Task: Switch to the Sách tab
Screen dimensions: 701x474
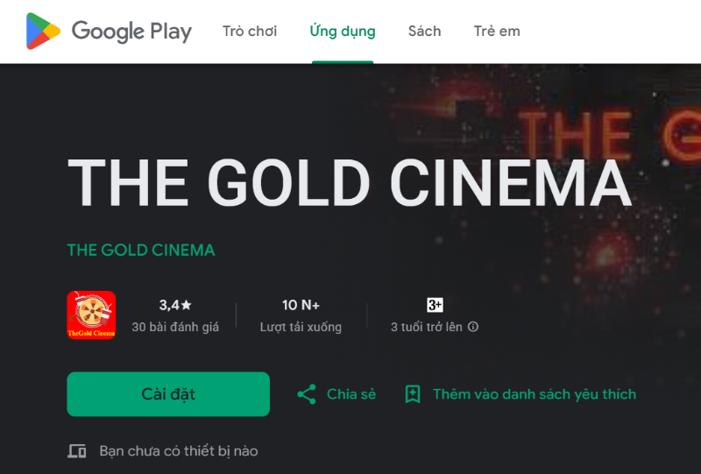Action: pos(424,32)
